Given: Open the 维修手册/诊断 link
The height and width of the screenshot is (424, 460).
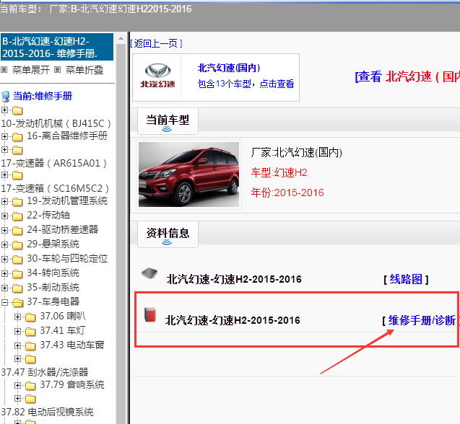Looking at the screenshot, I should [x=422, y=320].
